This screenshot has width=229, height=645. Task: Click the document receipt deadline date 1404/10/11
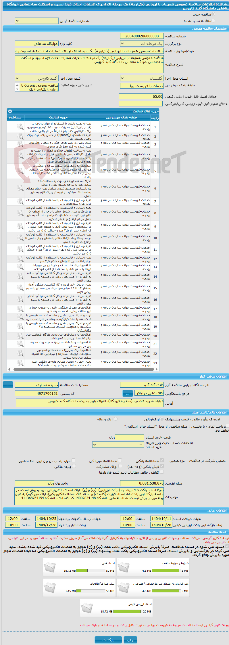[x=161, y=518]
